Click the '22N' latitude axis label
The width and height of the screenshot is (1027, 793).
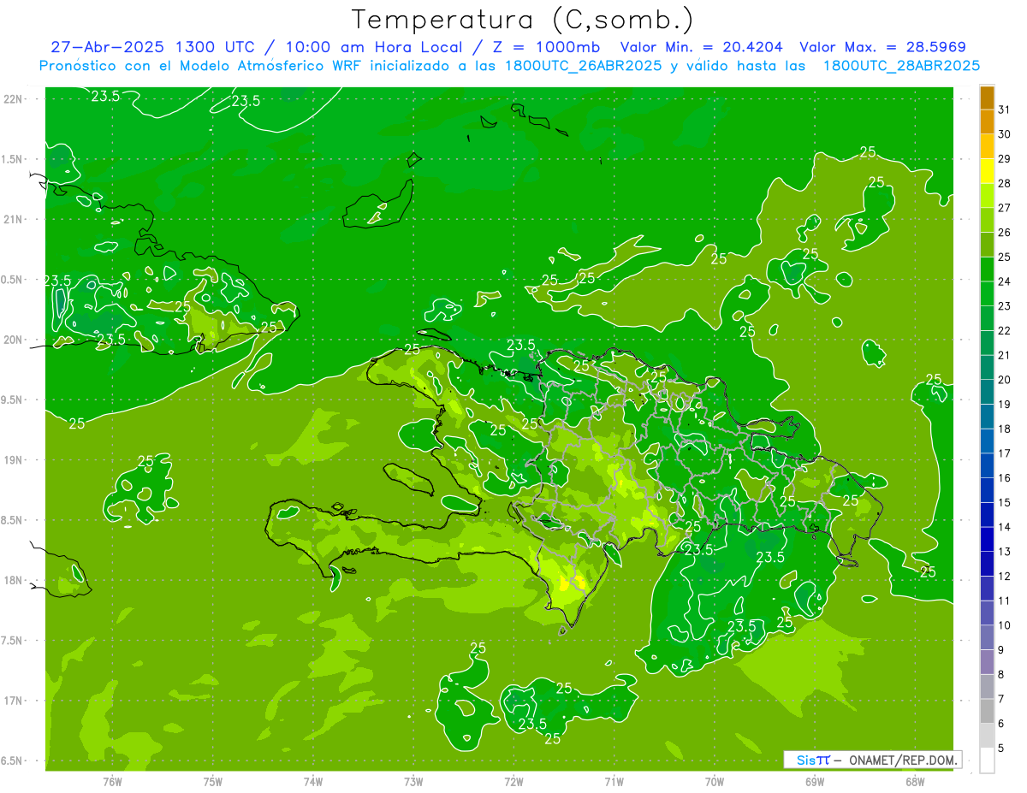[x=14, y=98]
